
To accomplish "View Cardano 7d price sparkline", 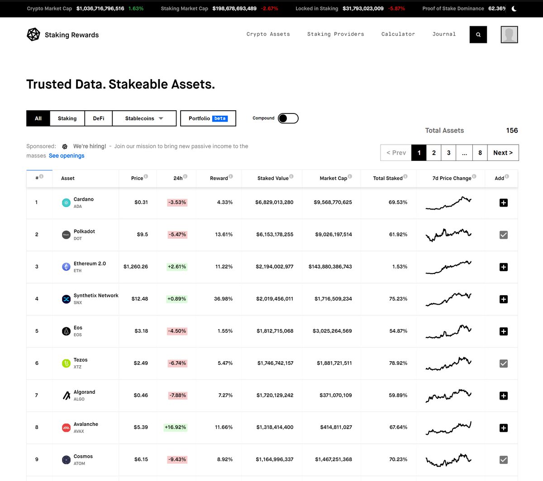I will (448, 203).
